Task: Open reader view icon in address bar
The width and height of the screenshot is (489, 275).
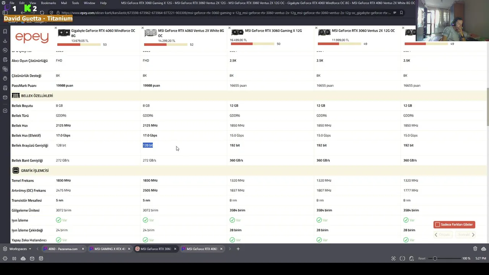Action: 394,13
